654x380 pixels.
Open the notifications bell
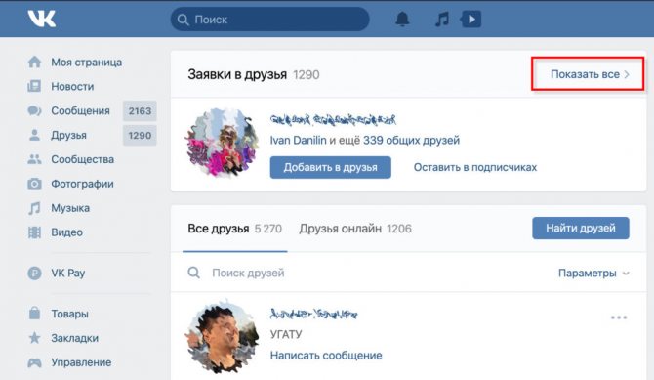click(402, 20)
